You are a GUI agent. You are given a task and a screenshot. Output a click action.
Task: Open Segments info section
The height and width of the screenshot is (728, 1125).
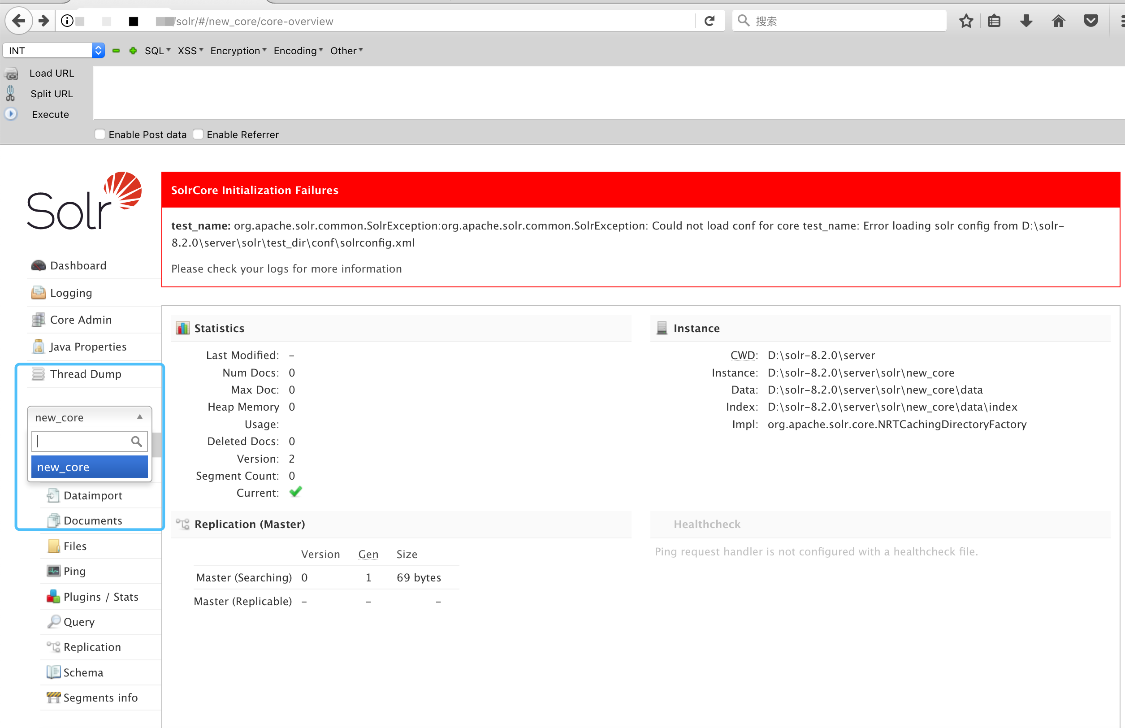point(100,698)
